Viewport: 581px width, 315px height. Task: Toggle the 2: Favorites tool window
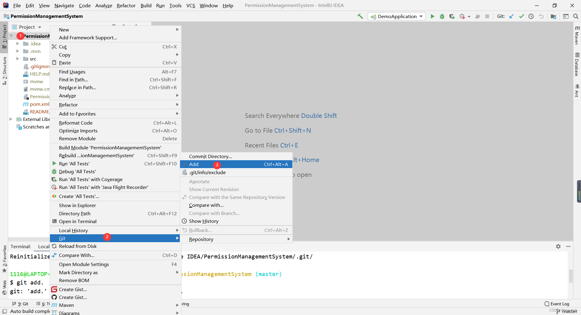5,258
